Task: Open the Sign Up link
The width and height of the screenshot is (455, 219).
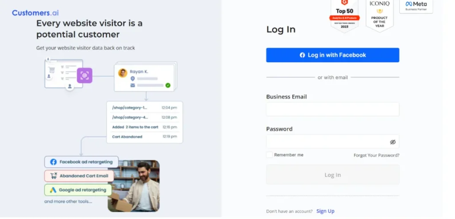Action: point(325,211)
